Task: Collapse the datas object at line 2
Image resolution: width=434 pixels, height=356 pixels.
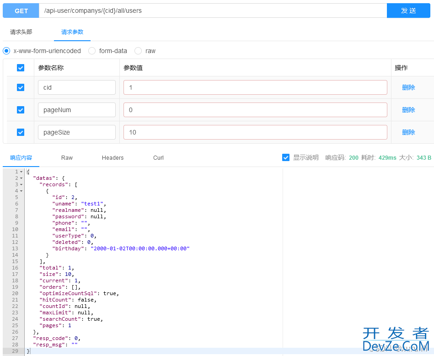Action: 21,178
